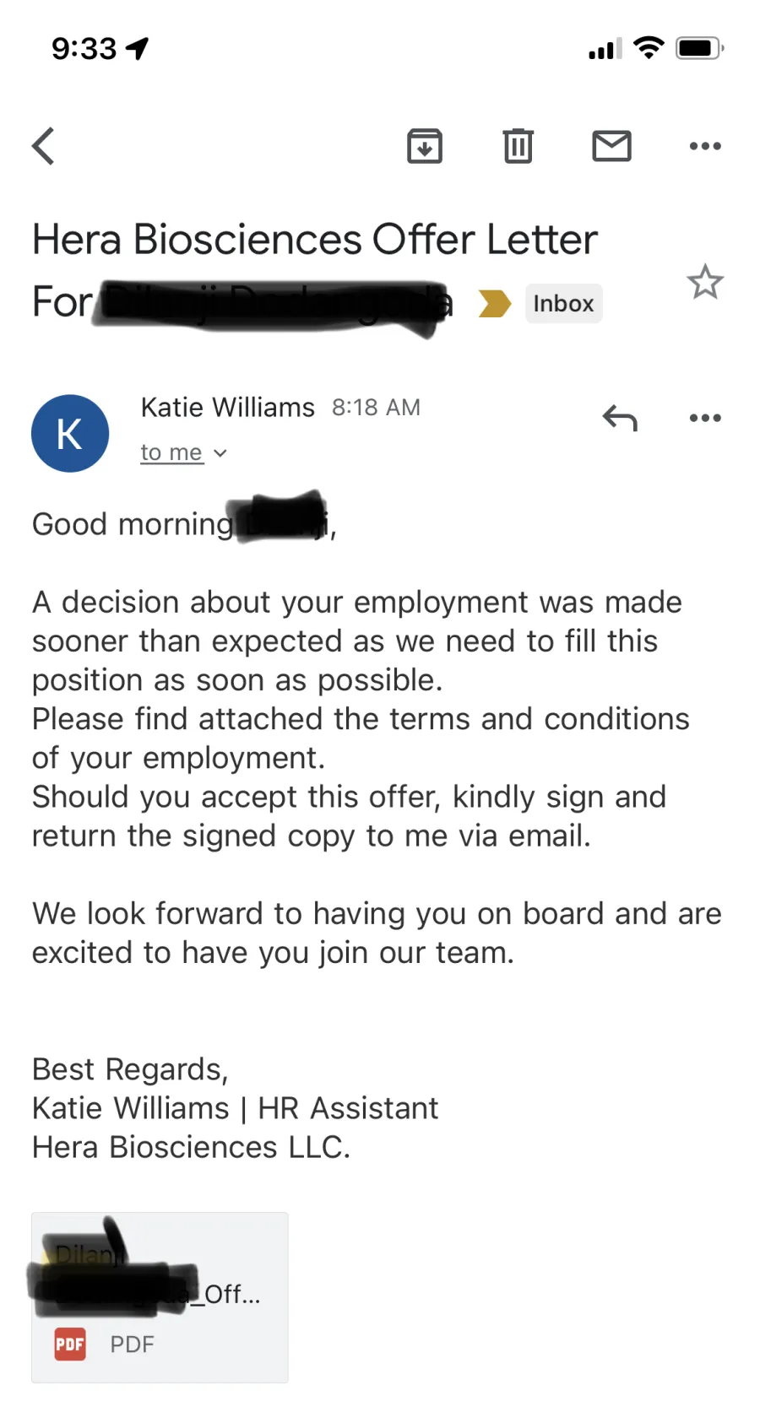Archive this email with the archive icon

425,146
